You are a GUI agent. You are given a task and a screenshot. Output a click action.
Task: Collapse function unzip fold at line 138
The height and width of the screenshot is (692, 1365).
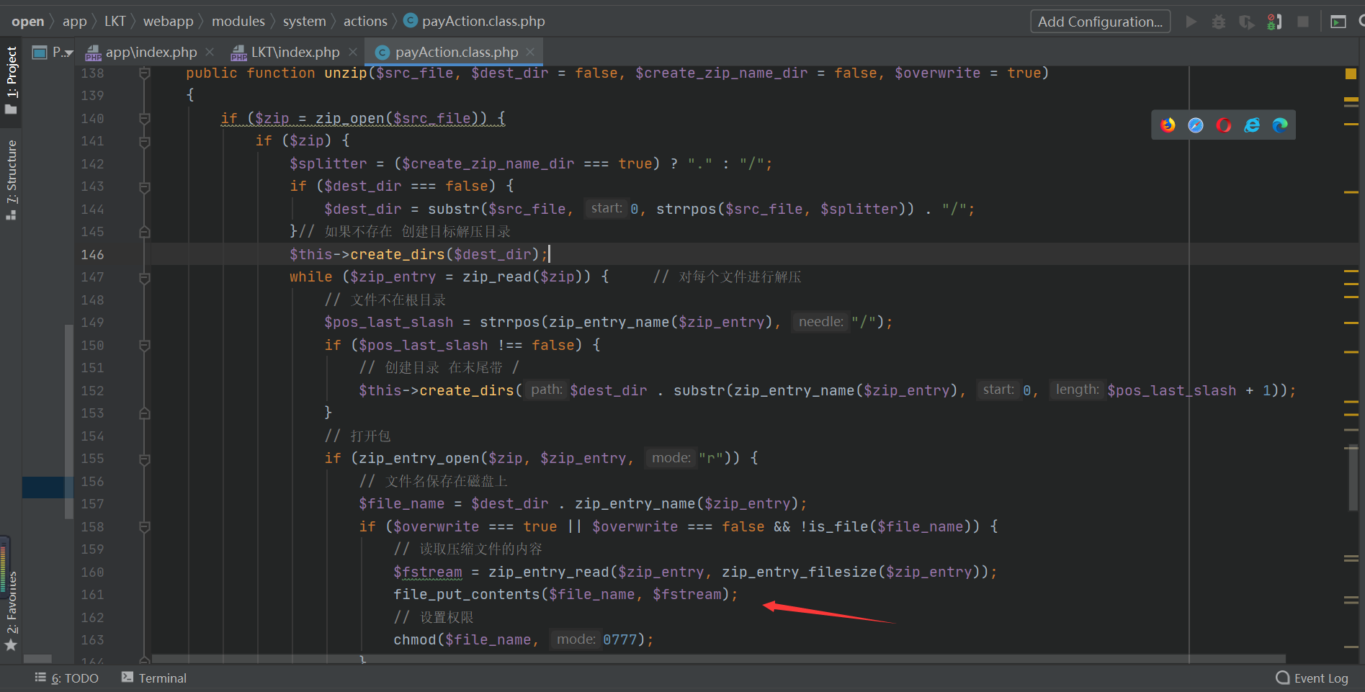pos(144,73)
